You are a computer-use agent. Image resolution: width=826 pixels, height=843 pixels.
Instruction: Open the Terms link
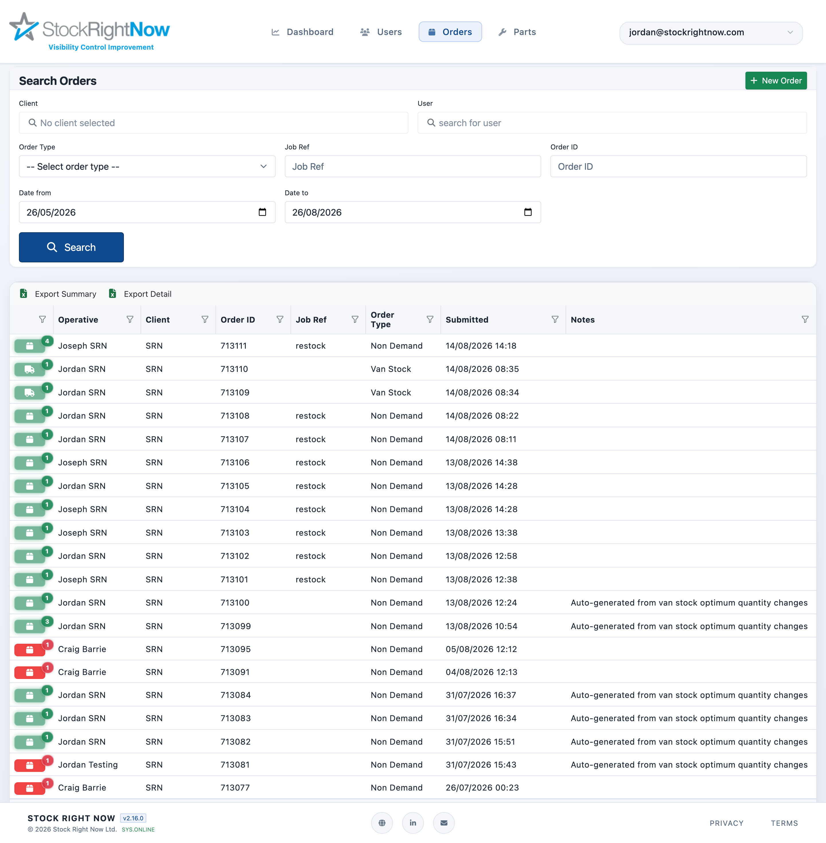[784, 824]
